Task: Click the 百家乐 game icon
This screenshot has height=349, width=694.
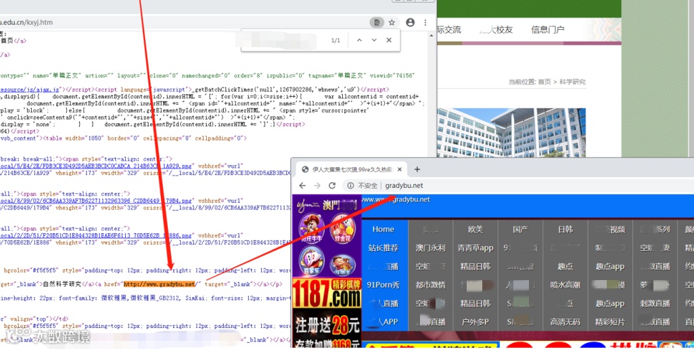Action: (x=312, y=262)
